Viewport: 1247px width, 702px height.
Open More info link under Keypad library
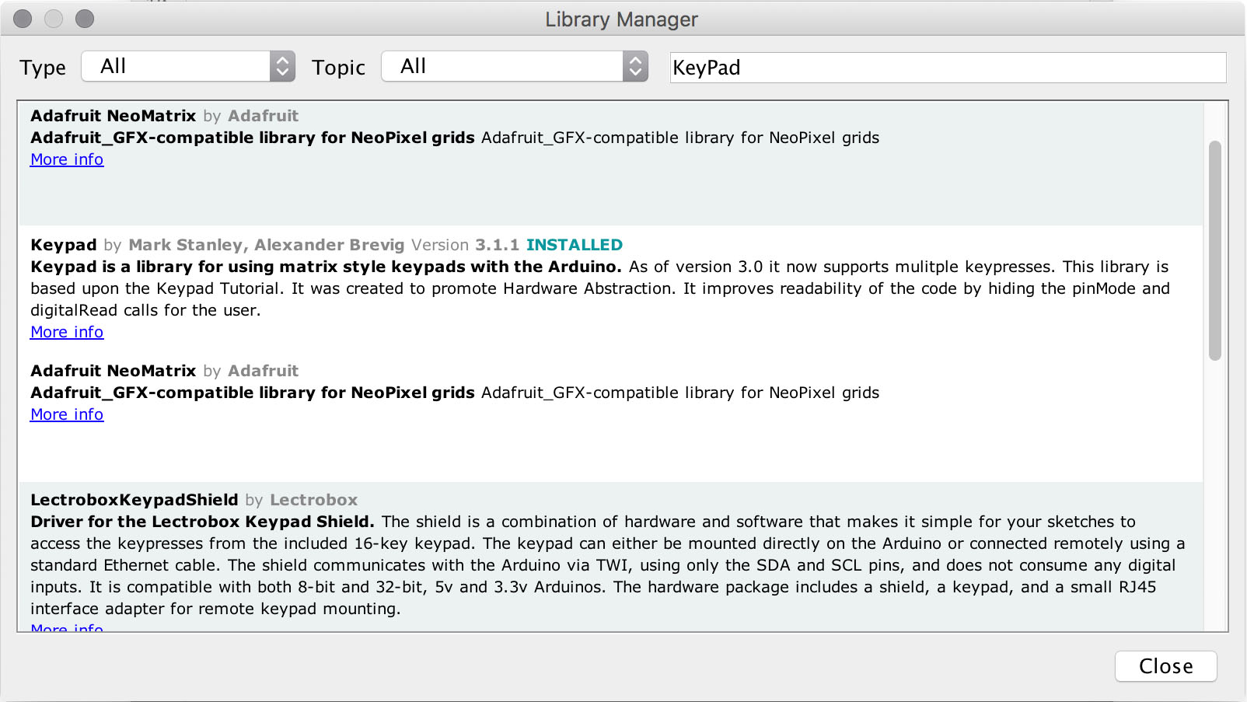pyautogui.click(x=67, y=332)
